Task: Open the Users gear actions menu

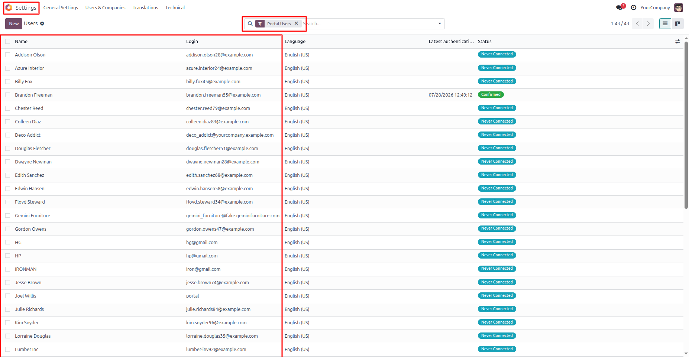Action: (42, 23)
